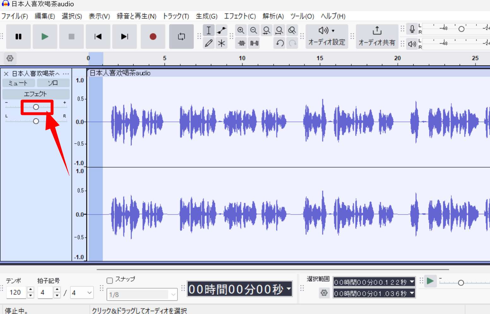Open the 録音と再生(N) menu
Screen dimensions: 490x314
click(136, 16)
